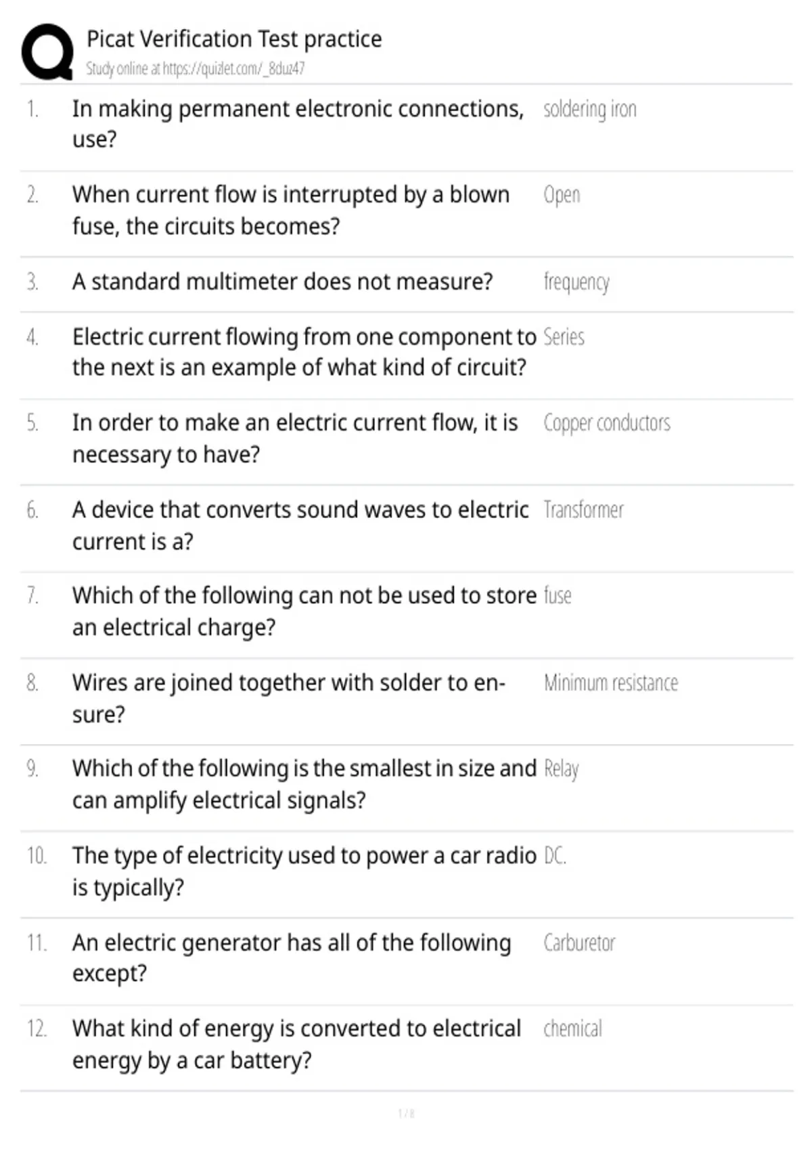
Task: Click the Picat Verification Test practice title
Action: pos(234,39)
